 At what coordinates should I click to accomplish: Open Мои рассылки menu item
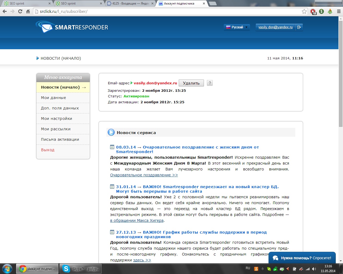coord(63,129)
